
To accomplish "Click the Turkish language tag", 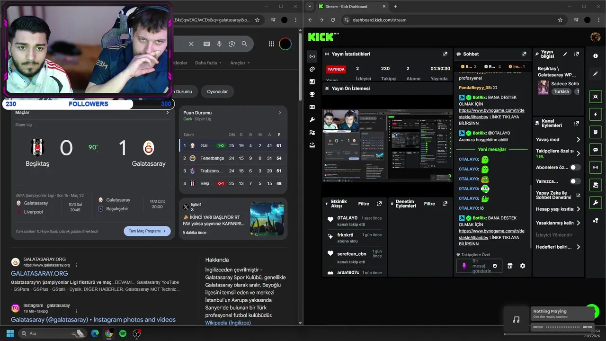I will 561,91.
